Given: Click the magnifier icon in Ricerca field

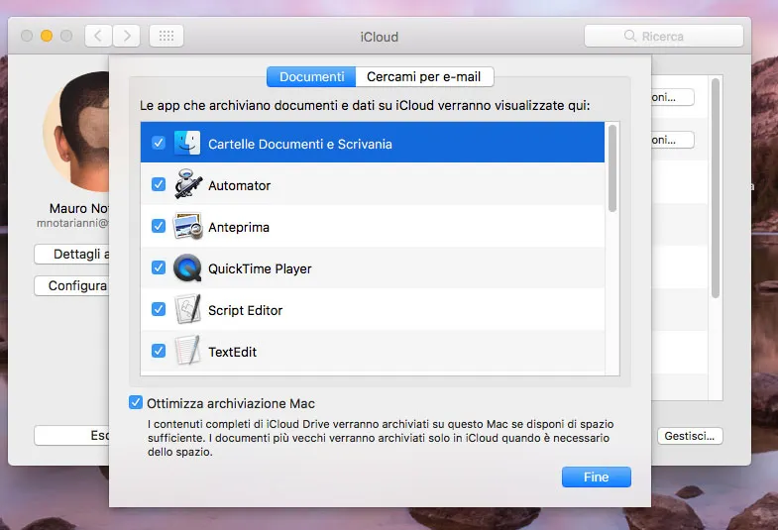Looking at the screenshot, I should 629,36.
